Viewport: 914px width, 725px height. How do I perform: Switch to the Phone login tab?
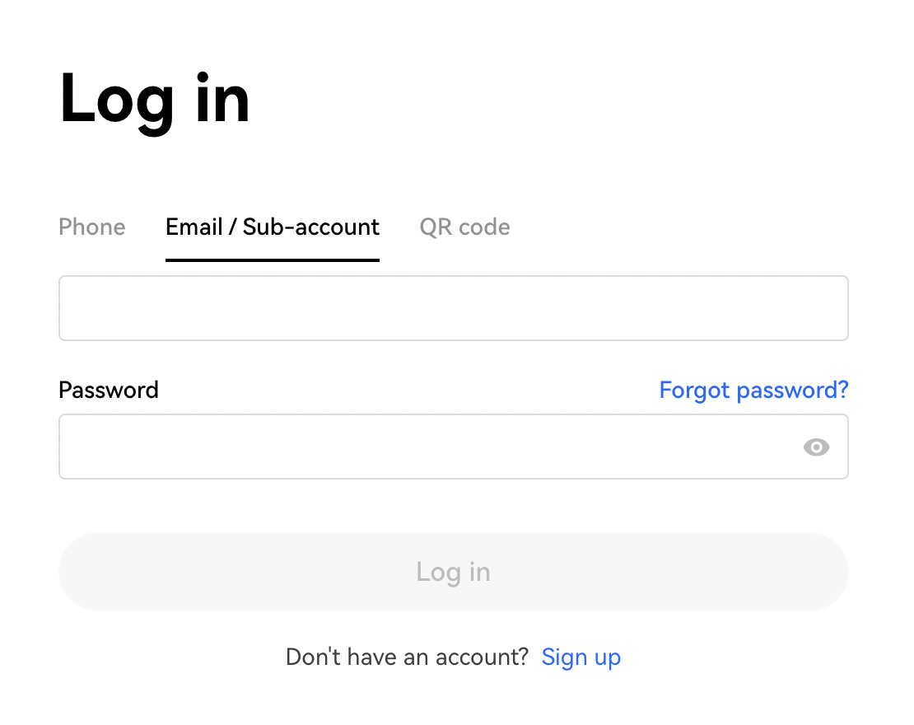point(92,227)
